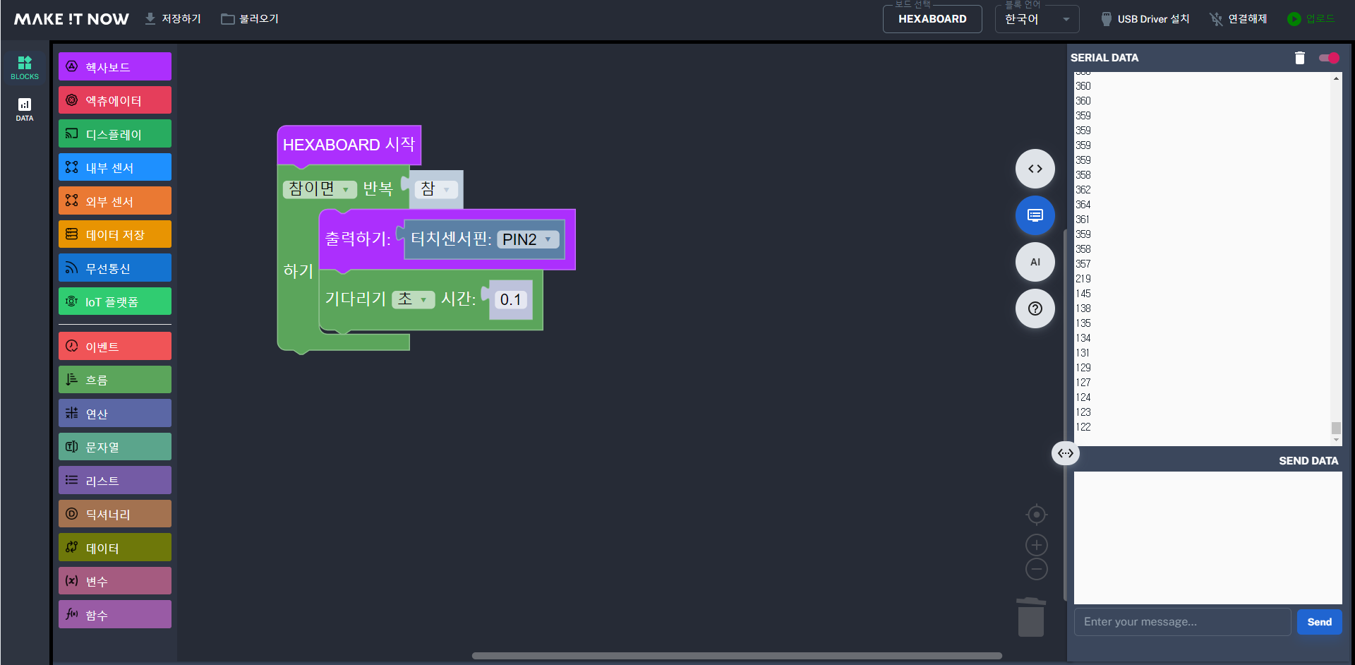Click the panel width resize handle icon
The height and width of the screenshot is (665, 1355).
[x=1066, y=453]
